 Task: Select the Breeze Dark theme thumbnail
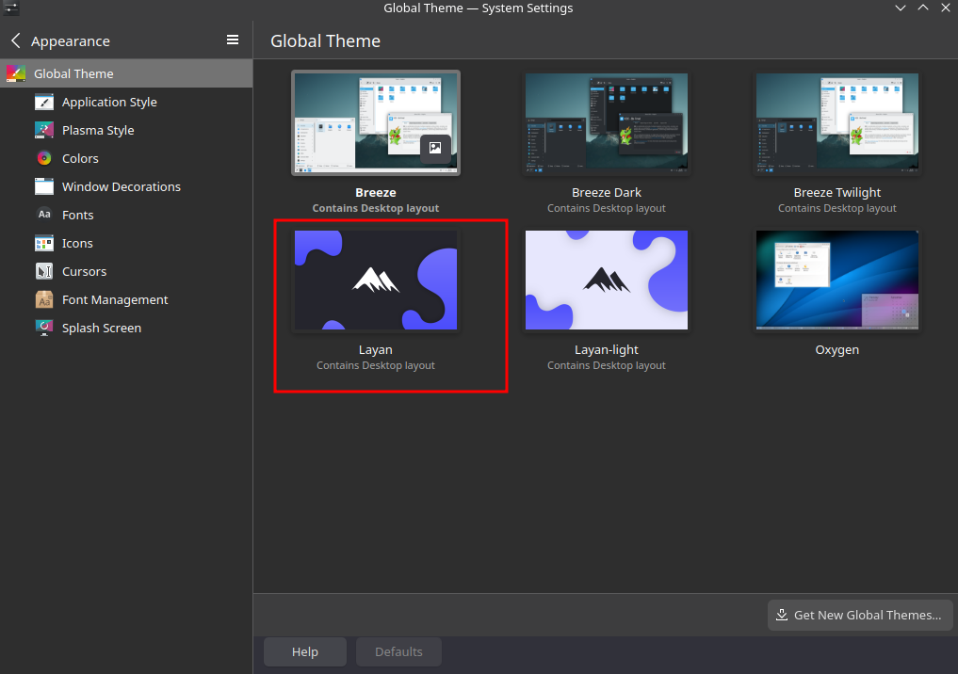tap(606, 121)
